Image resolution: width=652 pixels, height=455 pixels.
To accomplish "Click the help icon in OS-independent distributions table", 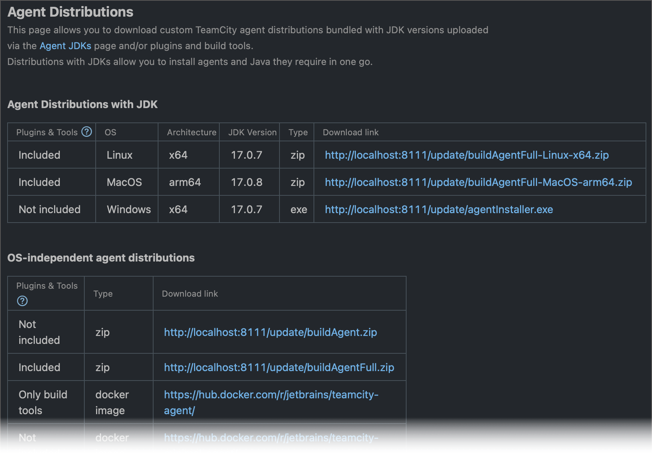I will [22, 301].
